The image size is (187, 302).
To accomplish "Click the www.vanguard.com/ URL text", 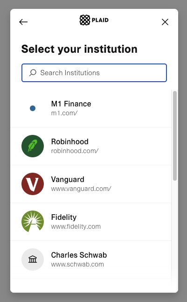I will pyautogui.click(x=81, y=189).
